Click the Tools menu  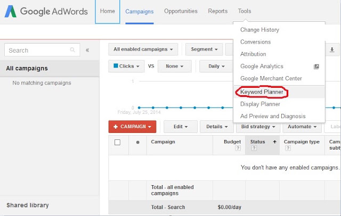pos(245,11)
